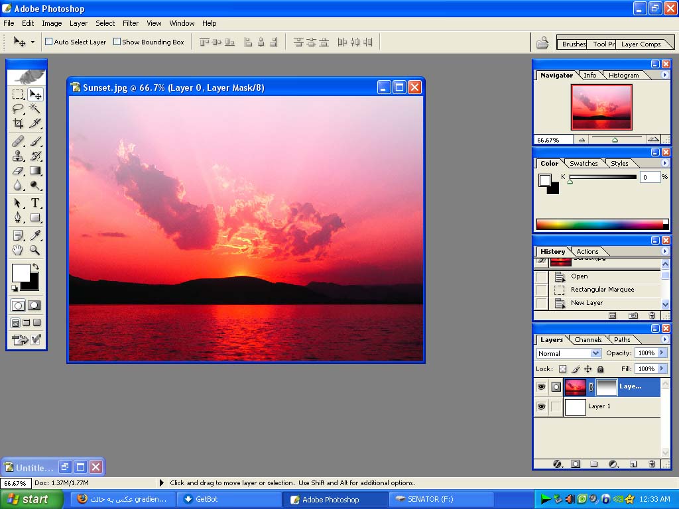The height and width of the screenshot is (509, 679).
Task: Switch to the Swatches tab
Action: 584,164
